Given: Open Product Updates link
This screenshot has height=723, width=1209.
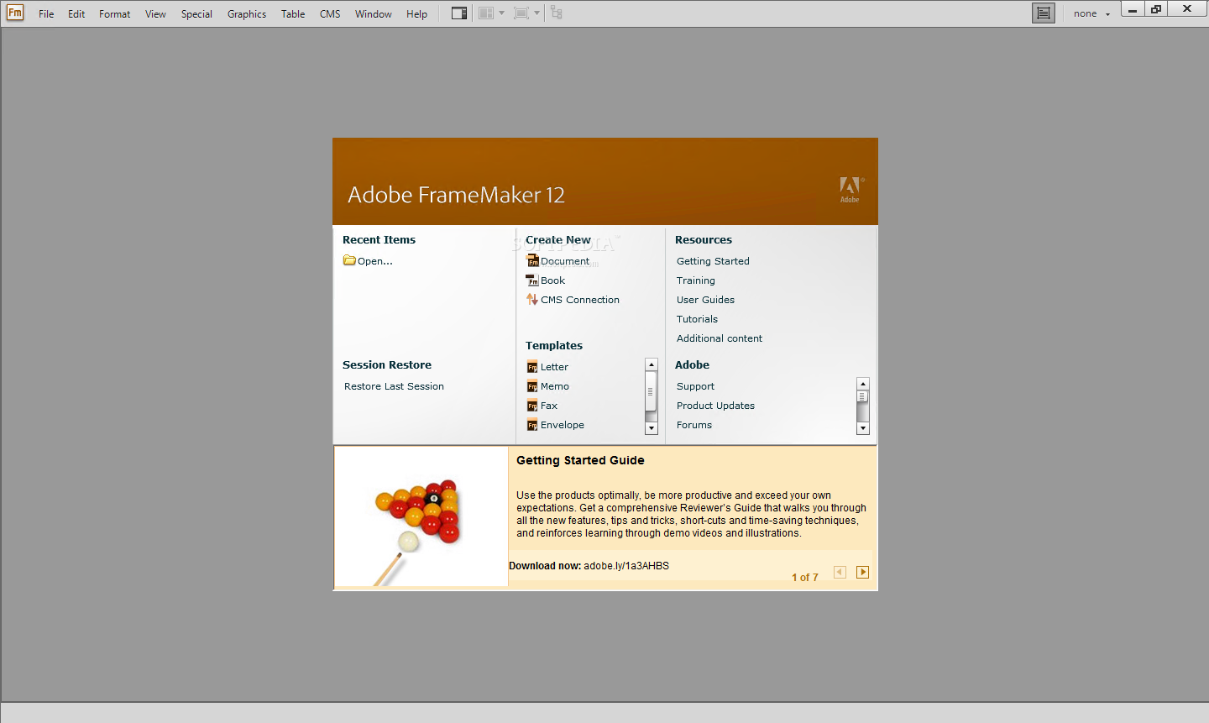Looking at the screenshot, I should 715,406.
